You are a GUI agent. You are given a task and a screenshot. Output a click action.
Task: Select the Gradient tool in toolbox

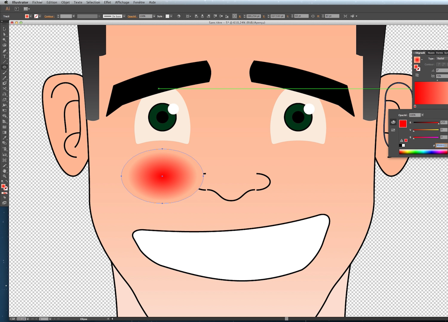pos(4,132)
